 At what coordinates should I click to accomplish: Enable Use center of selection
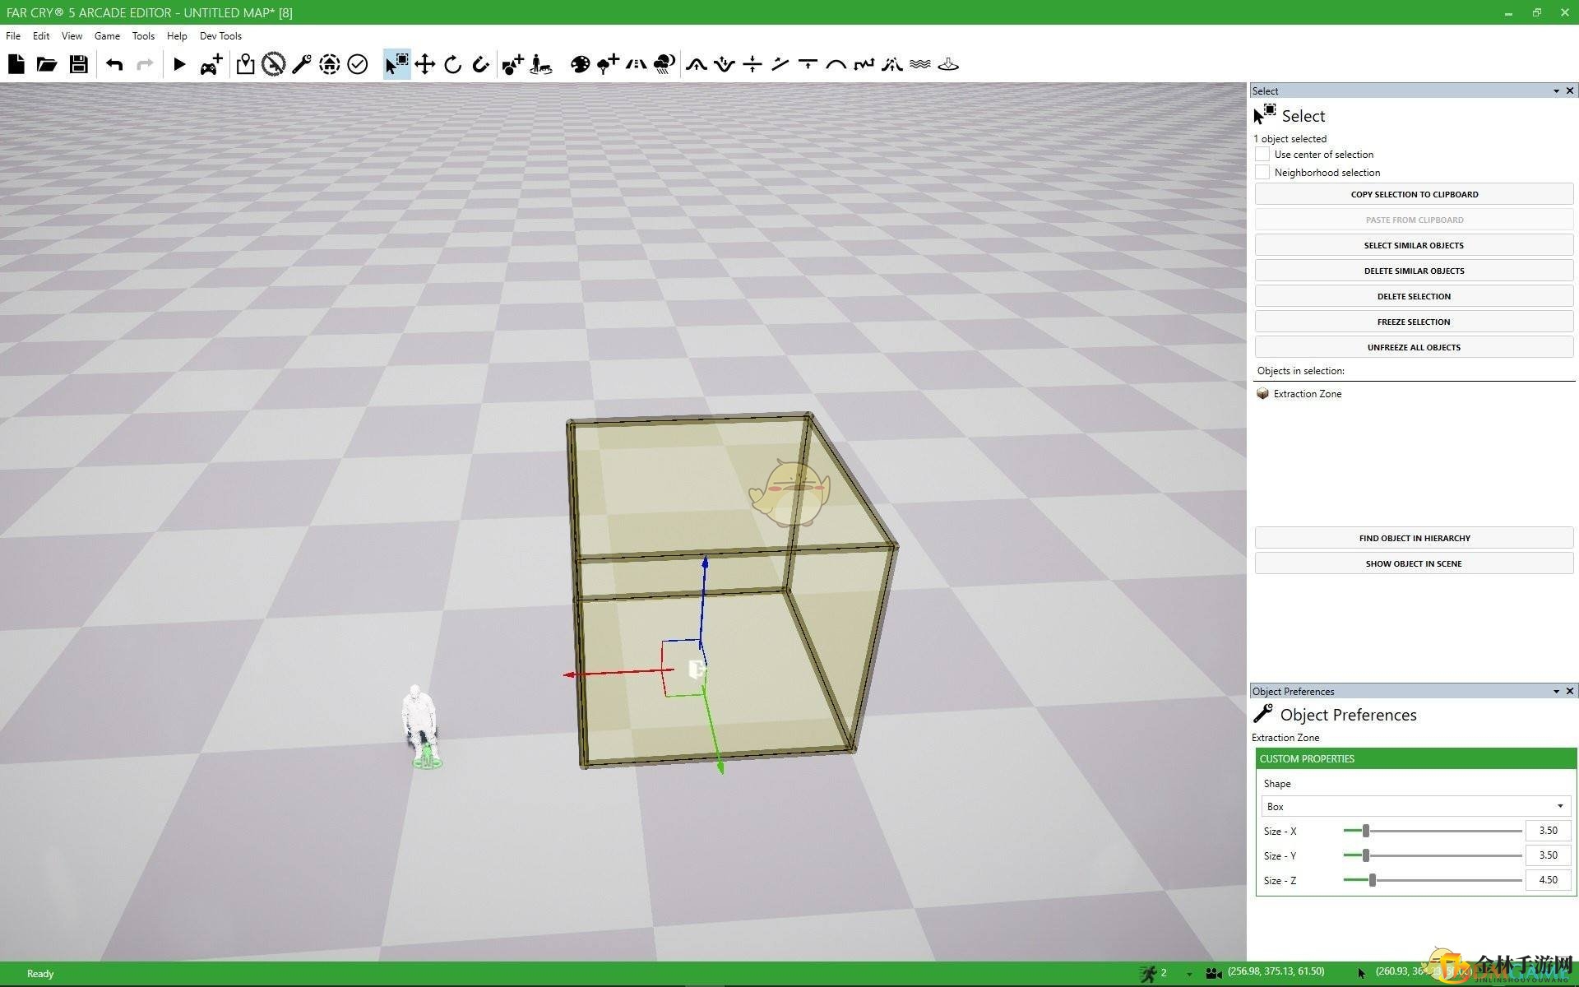point(1262,154)
